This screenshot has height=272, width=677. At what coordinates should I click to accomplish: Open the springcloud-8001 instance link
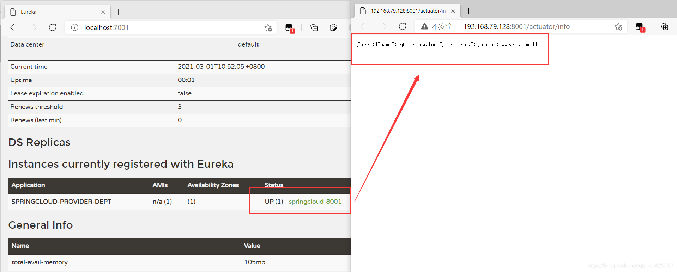pos(315,202)
